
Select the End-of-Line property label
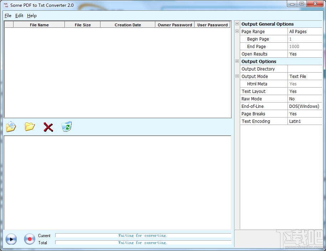(252, 106)
